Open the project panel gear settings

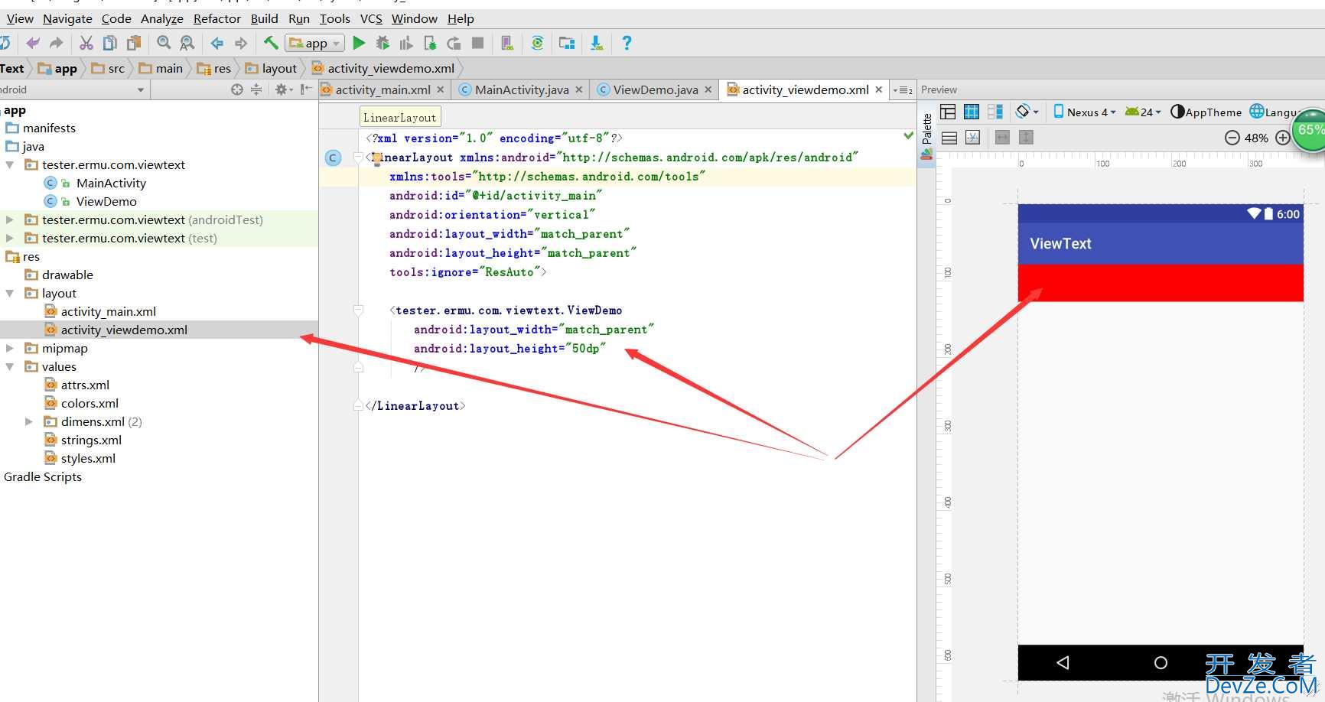[x=283, y=89]
